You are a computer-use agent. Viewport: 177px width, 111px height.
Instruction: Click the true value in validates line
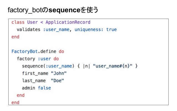coord(112,29)
